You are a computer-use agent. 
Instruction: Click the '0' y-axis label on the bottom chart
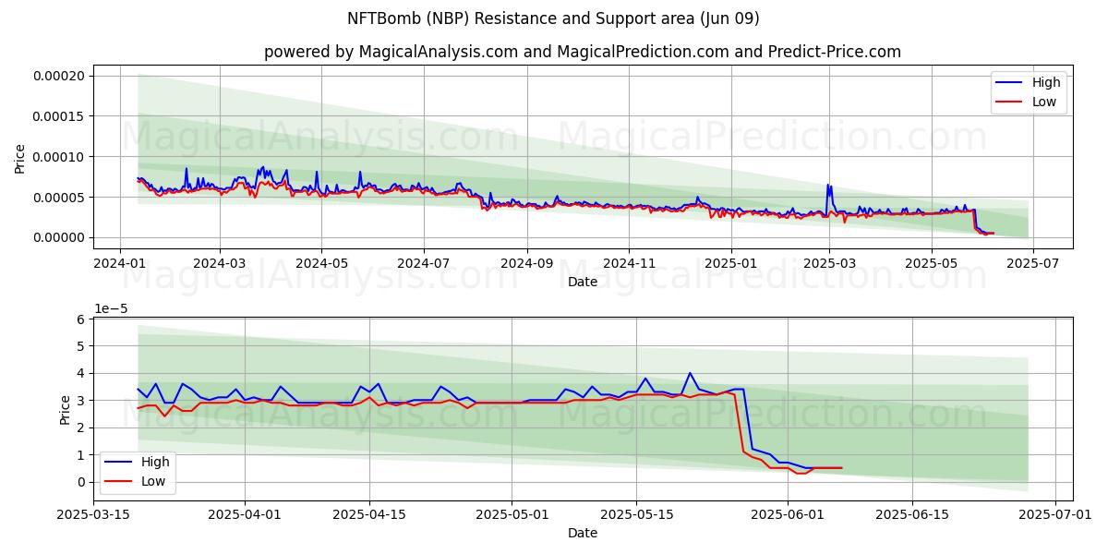coord(81,482)
